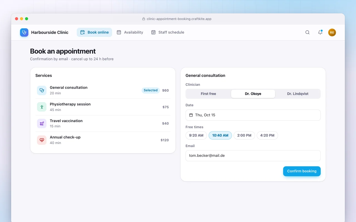Viewport: 356px width, 222px height.
Task: Click the Confirm booking button
Action: tap(302, 171)
